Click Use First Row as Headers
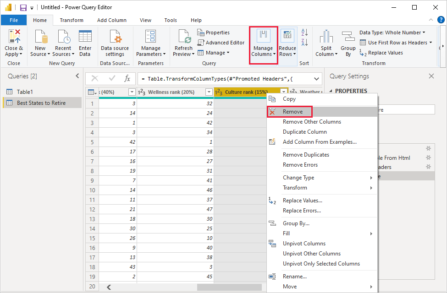 396,43
